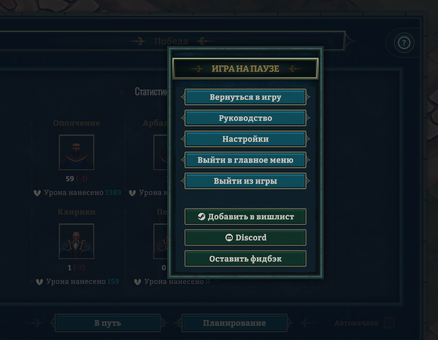Toggle the Автоначало checkbox
This screenshot has width=438, height=340.
pos(389,323)
